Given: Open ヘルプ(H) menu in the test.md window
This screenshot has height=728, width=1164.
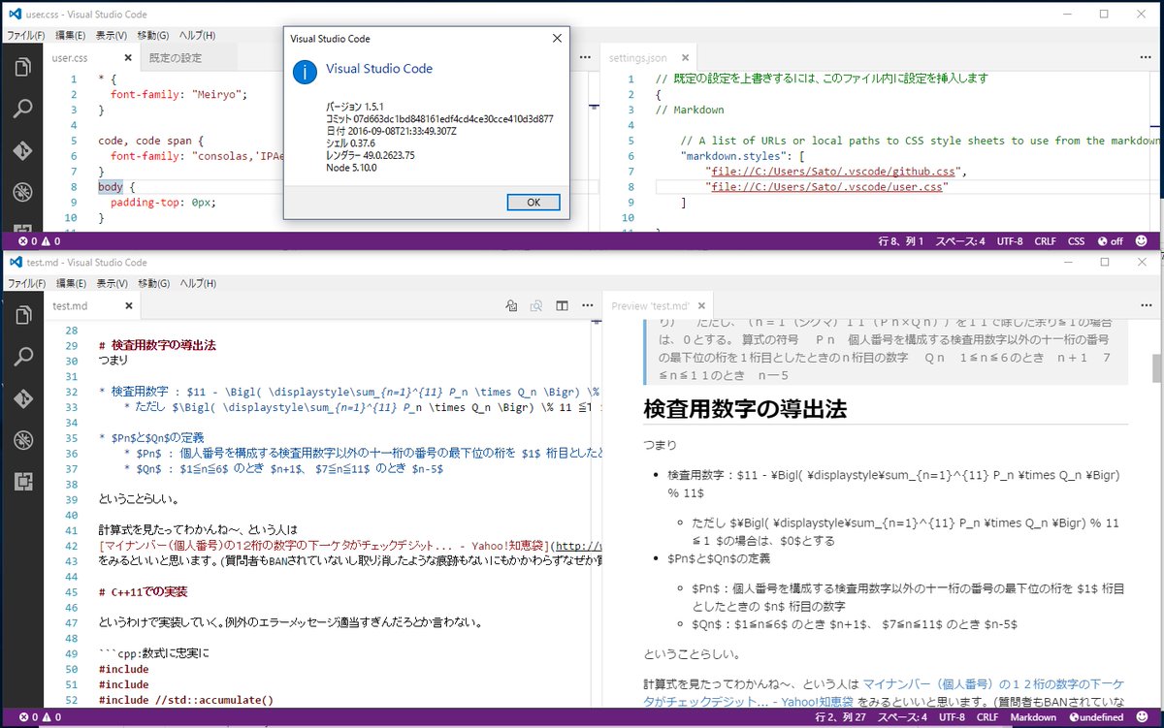Looking at the screenshot, I should pyautogui.click(x=197, y=283).
